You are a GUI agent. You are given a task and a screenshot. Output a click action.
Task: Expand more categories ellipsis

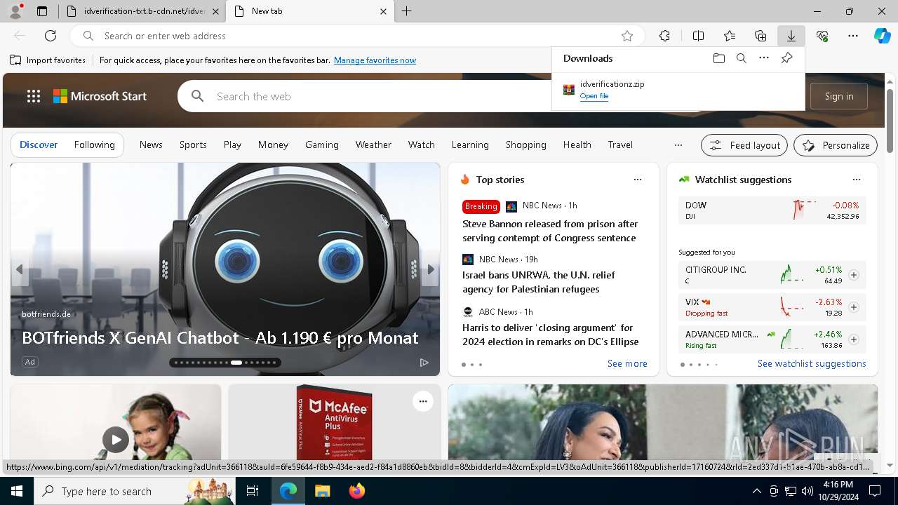[678, 145]
